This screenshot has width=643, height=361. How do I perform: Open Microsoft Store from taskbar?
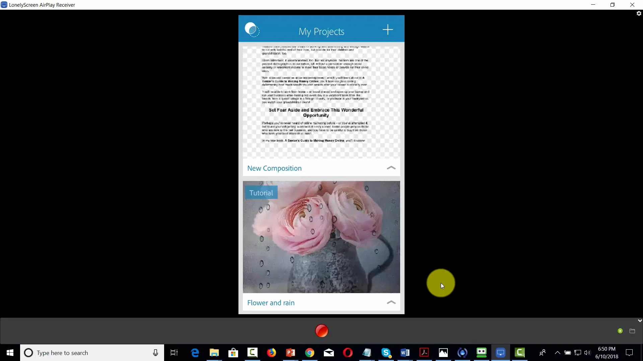pyautogui.click(x=233, y=353)
